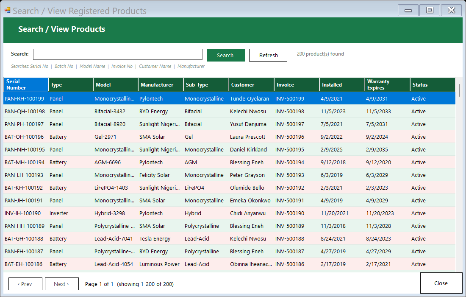This screenshot has width=466, height=297.
Task: Click the Close button at bottom right
Action: [x=441, y=283]
